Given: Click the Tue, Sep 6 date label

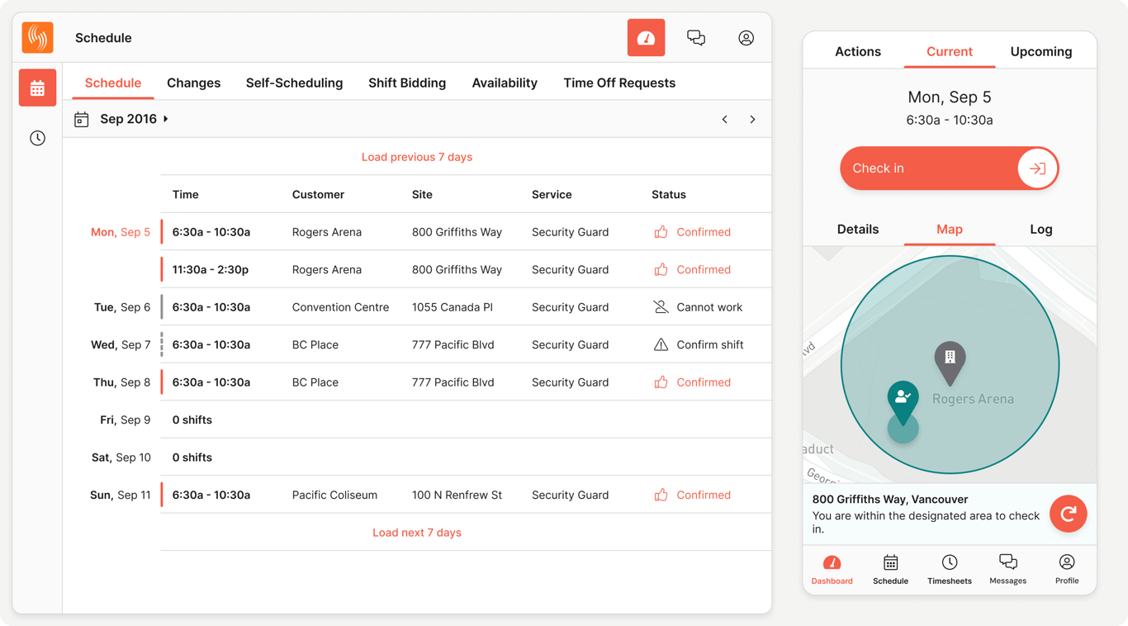Looking at the screenshot, I should coord(122,307).
